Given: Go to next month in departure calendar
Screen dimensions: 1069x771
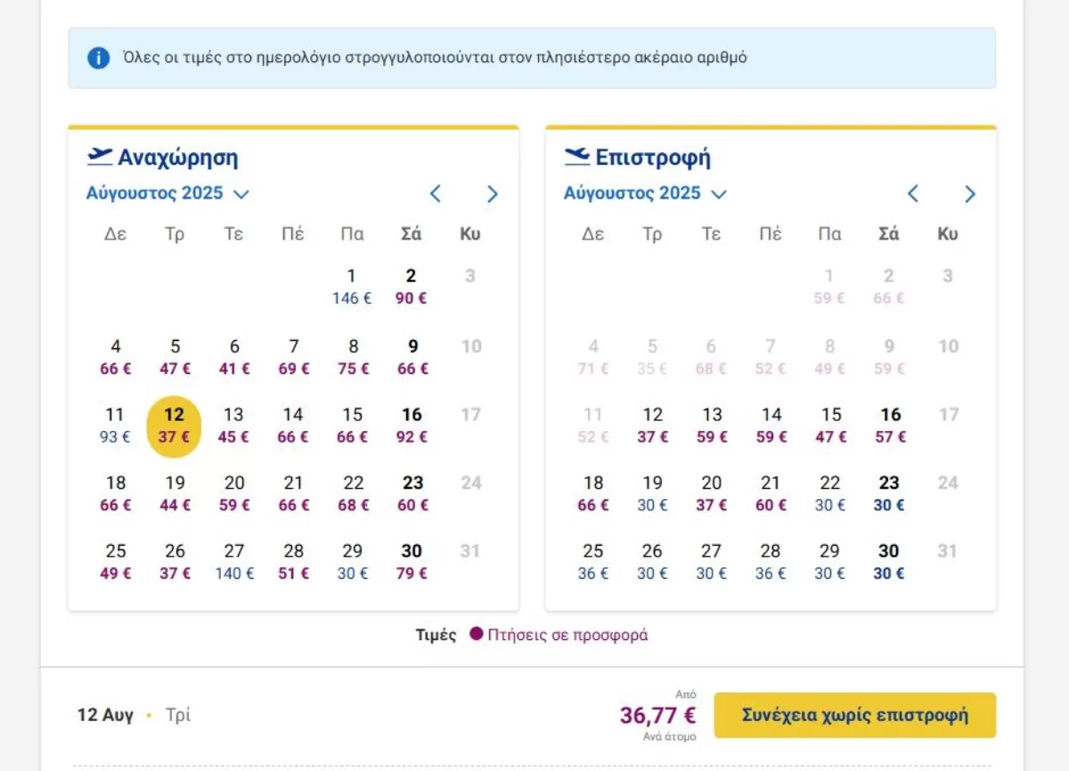Looking at the screenshot, I should (x=493, y=193).
